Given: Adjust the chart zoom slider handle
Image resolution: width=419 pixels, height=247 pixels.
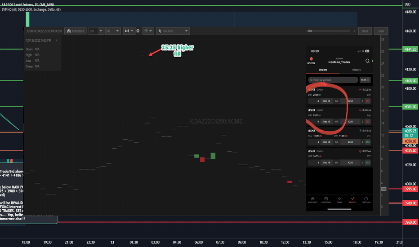Looking at the screenshot, I should pyautogui.click(x=310, y=31).
